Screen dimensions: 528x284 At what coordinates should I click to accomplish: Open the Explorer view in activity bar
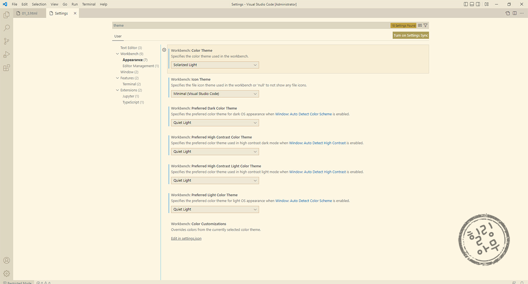7,15
